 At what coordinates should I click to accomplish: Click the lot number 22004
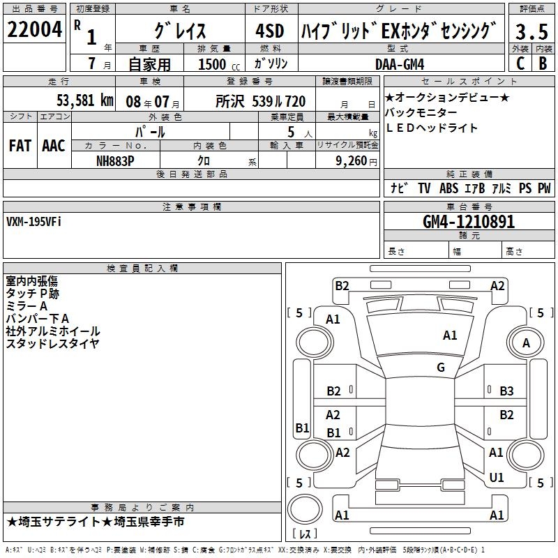pyautogui.click(x=34, y=29)
